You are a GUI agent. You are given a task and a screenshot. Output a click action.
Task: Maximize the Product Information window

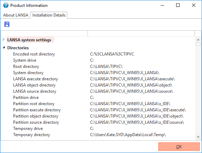pos(178,5)
